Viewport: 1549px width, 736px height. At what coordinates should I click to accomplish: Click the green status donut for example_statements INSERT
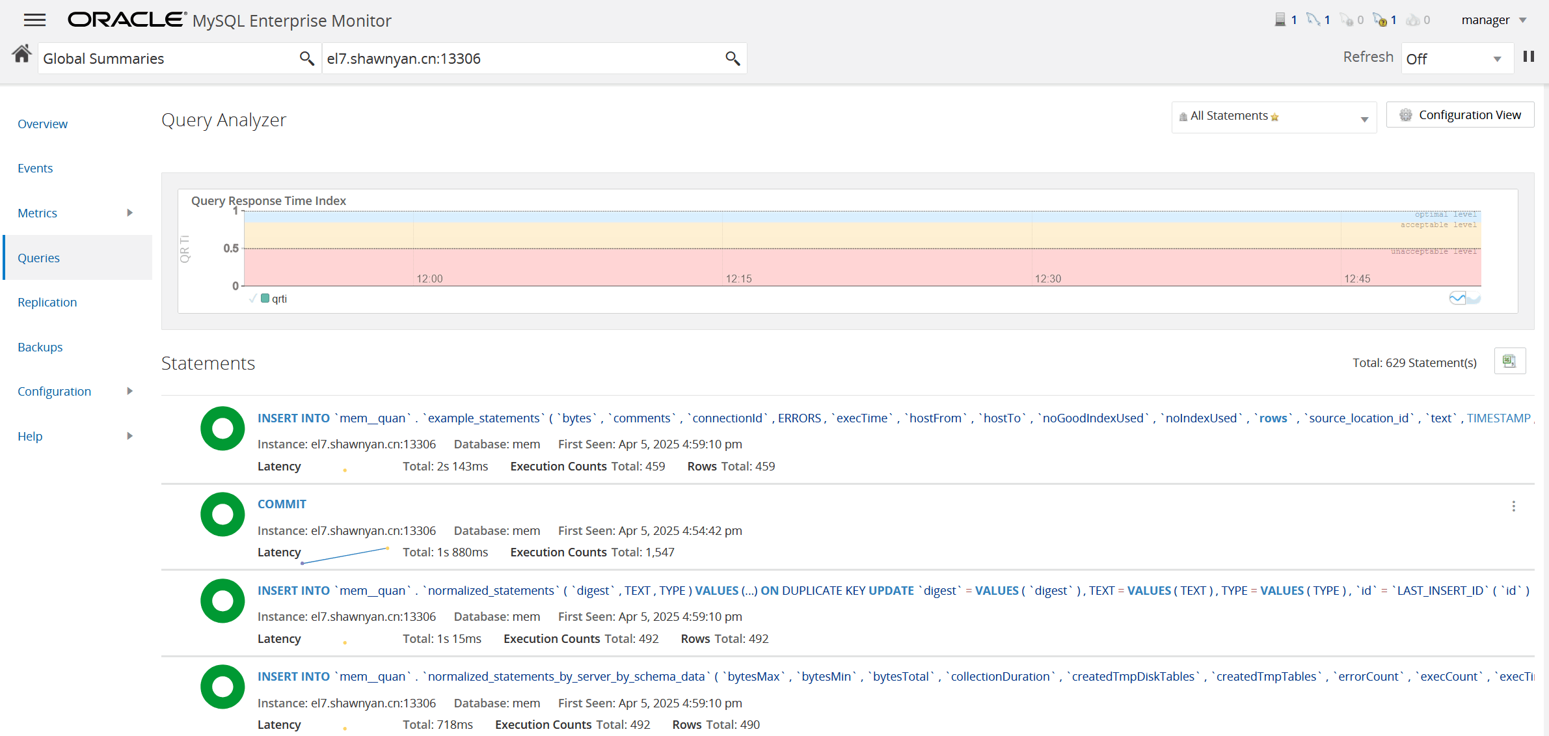click(x=222, y=428)
